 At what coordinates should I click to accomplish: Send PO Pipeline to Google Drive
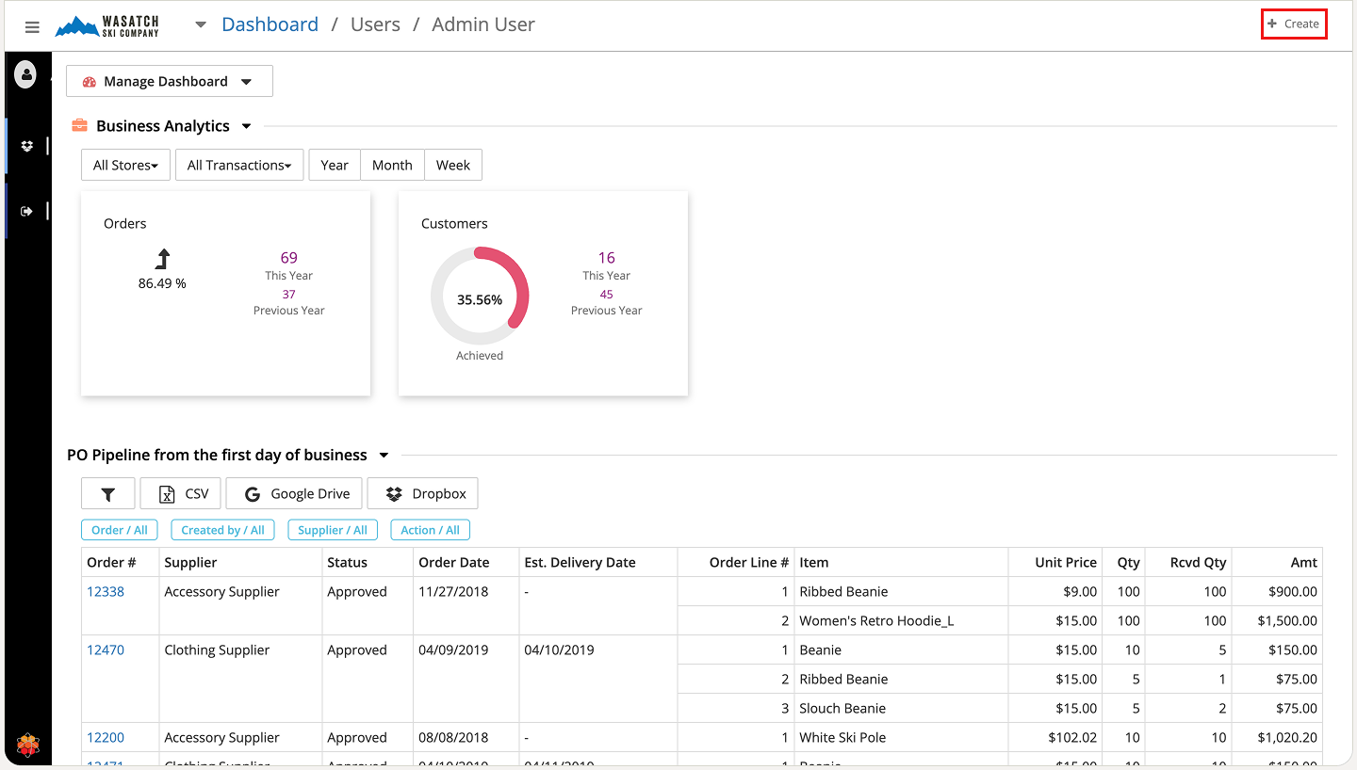pos(297,493)
